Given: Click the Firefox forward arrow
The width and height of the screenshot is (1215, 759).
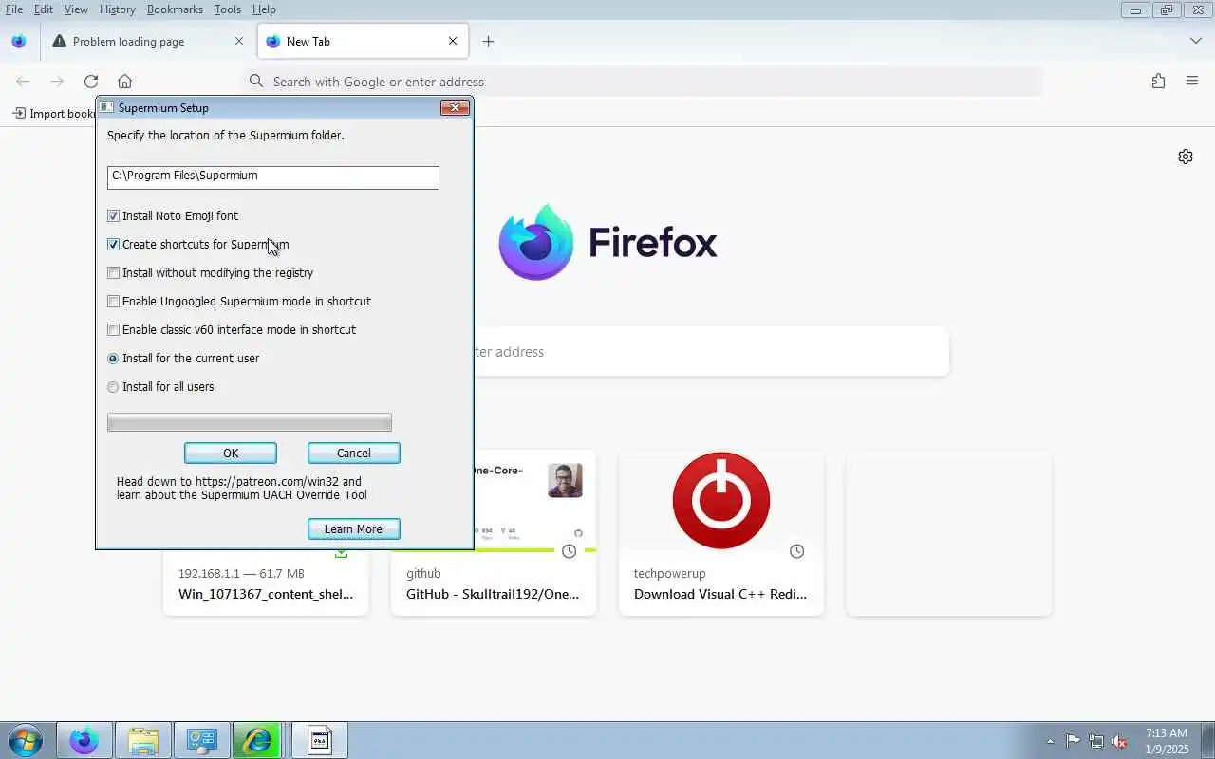Looking at the screenshot, I should pyautogui.click(x=57, y=82).
